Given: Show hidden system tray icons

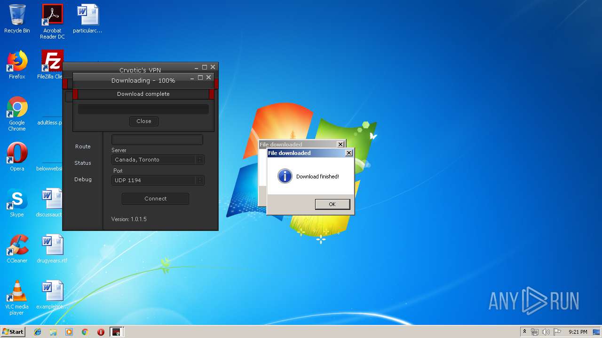Looking at the screenshot, I should point(524,332).
